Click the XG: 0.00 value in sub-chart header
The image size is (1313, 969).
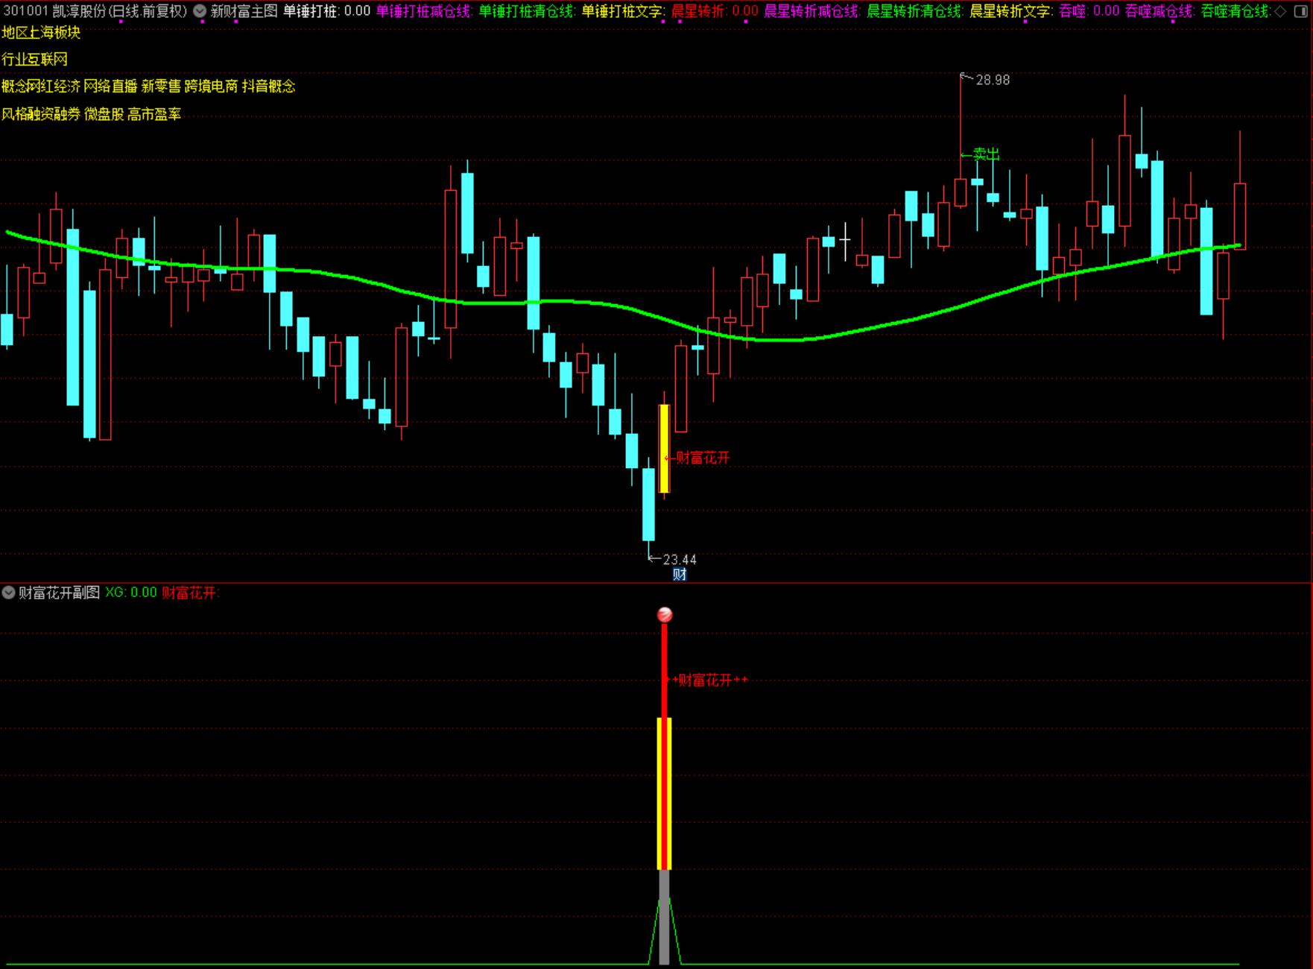click(131, 593)
